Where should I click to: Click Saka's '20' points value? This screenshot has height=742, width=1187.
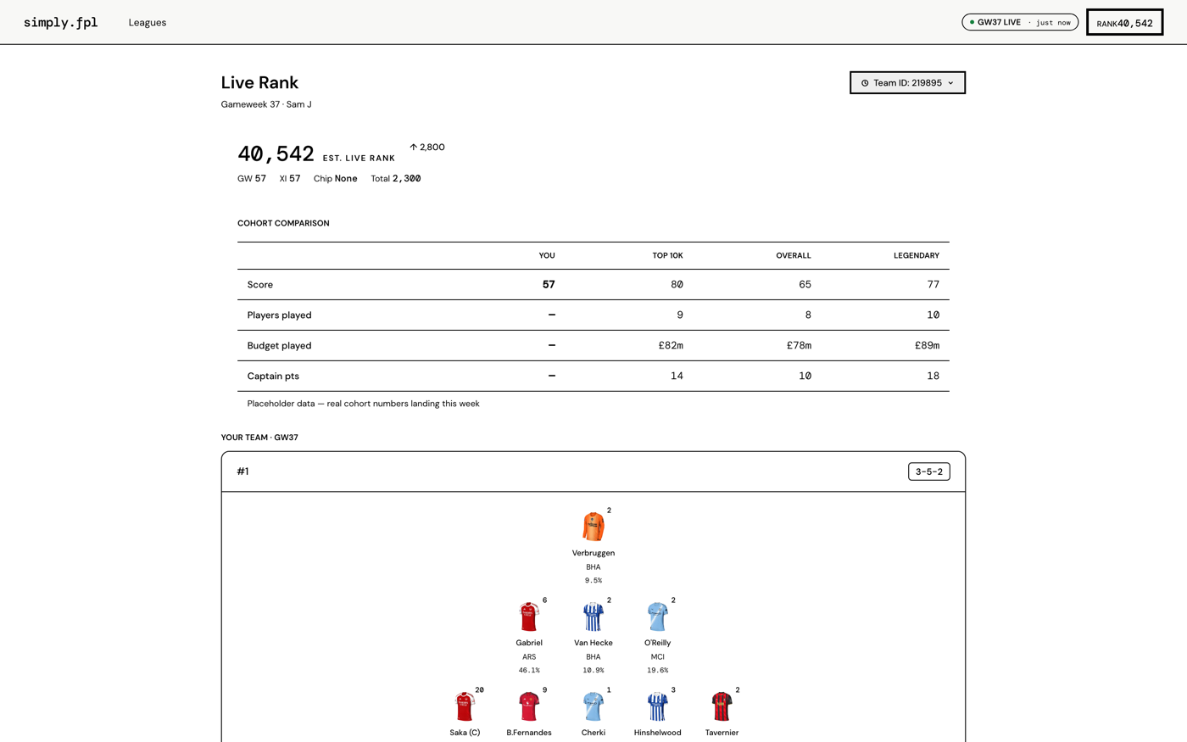(x=479, y=690)
